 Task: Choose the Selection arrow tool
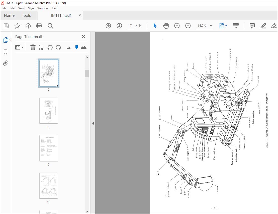(155, 26)
